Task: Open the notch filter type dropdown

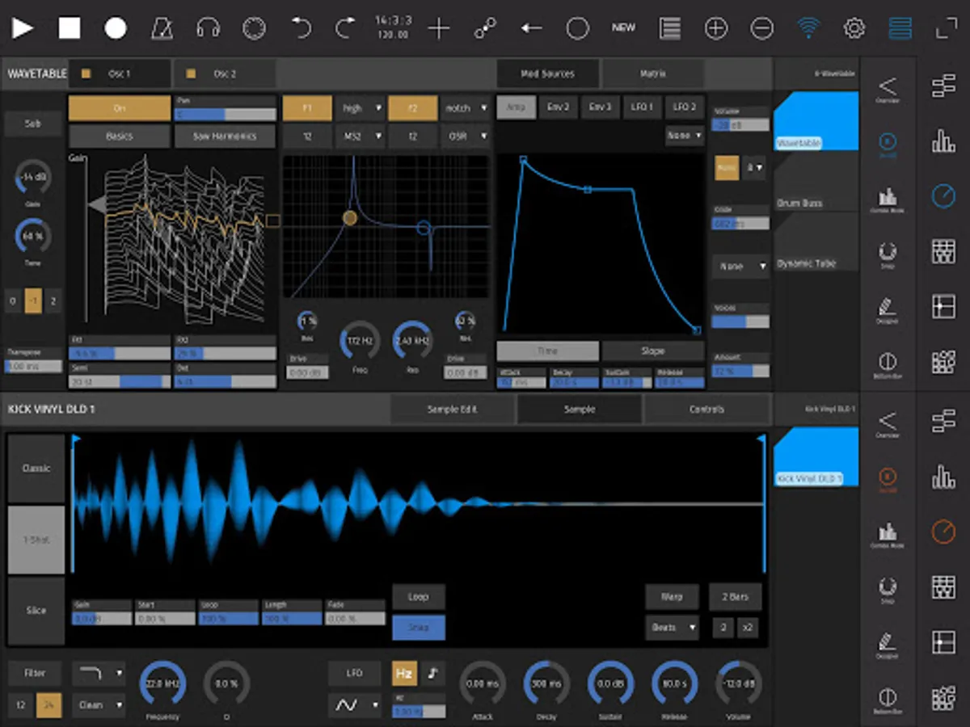Action: tap(467, 108)
